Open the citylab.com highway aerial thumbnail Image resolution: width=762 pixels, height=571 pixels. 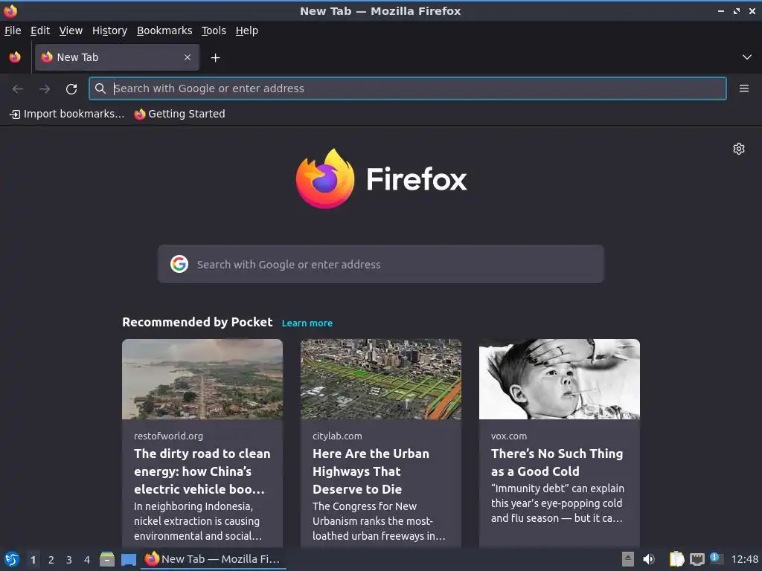pos(380,378)
